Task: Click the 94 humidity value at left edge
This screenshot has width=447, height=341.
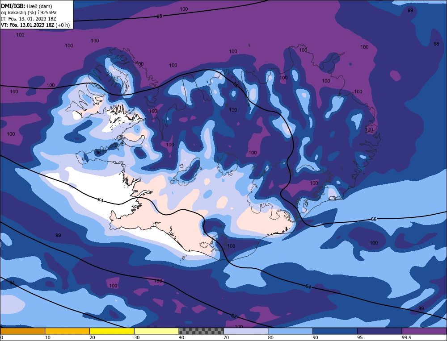Action: click(x=12, y=283)
